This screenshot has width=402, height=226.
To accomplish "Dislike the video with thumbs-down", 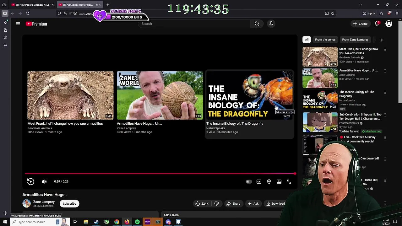I will pyautogui.click(x=216, y=204).
